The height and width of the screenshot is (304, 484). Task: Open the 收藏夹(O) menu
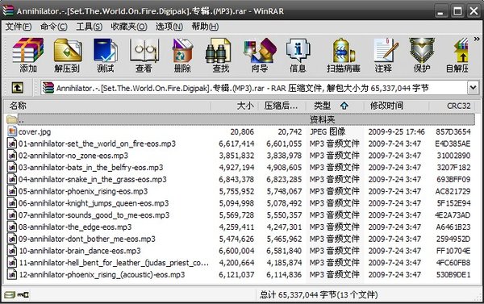click(129, 27)
